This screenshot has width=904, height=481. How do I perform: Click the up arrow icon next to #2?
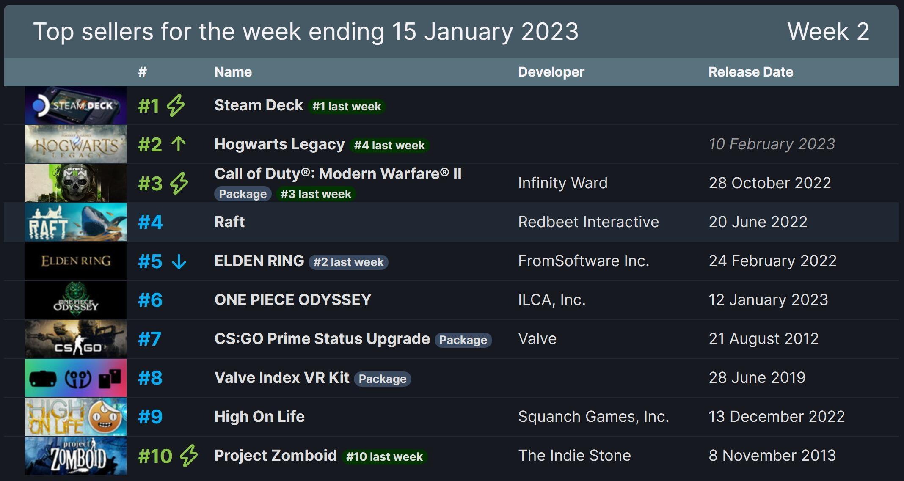(x=179, y=144)
